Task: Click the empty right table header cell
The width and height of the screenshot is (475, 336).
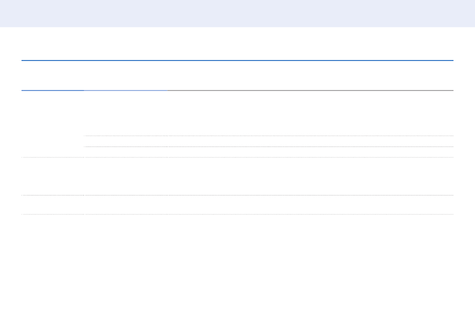Action: pyautogui.click(x=269, y=75)
